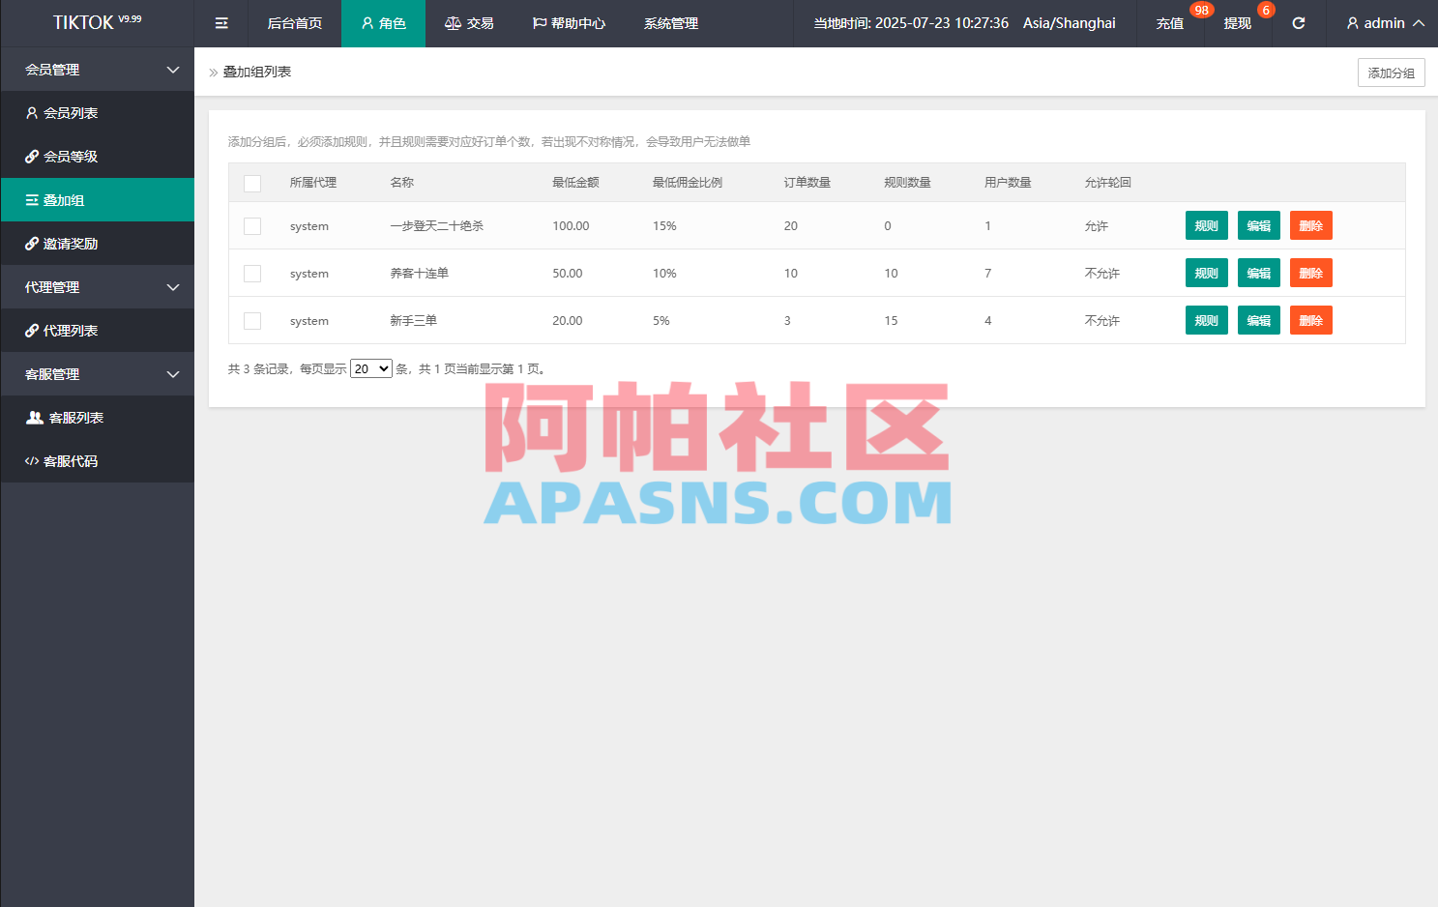Click the 新手三单 name cell
This screenshot has width=1438, height=907.
pos(413,321)
